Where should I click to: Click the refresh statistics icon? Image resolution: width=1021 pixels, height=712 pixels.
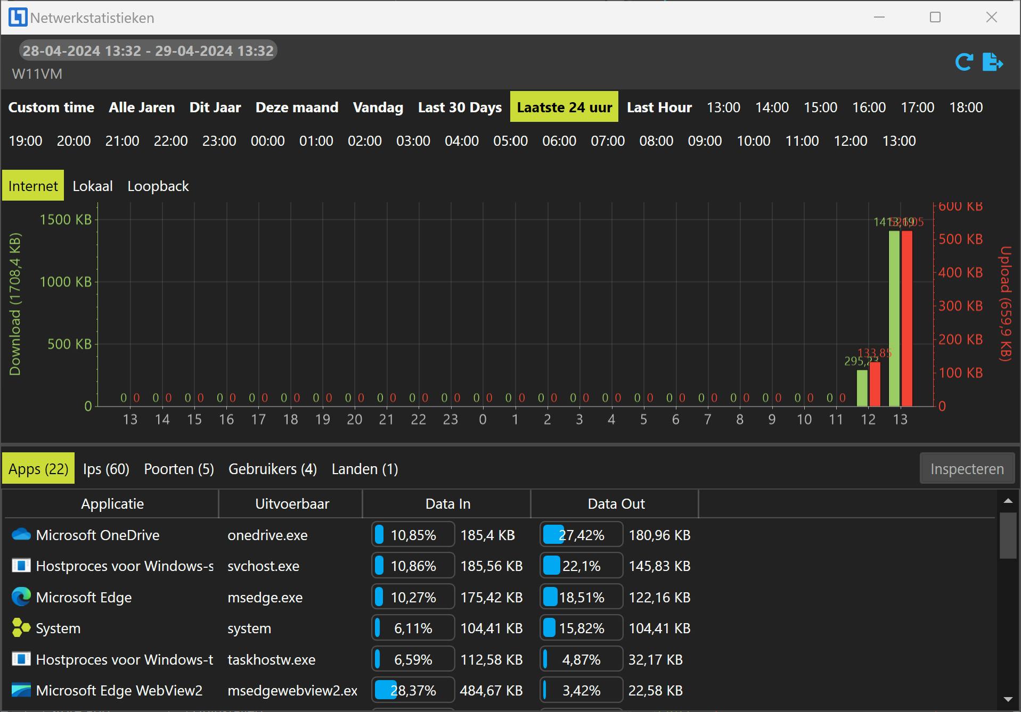(963, 62)
